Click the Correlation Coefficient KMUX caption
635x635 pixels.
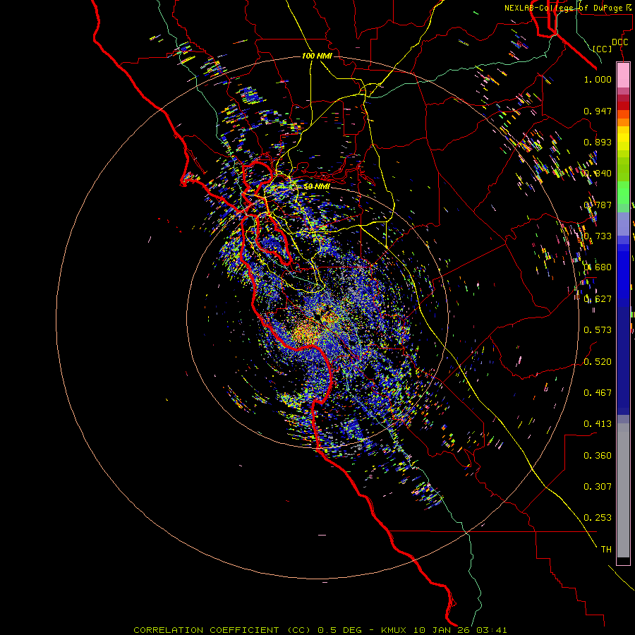(x=320, y=630)
